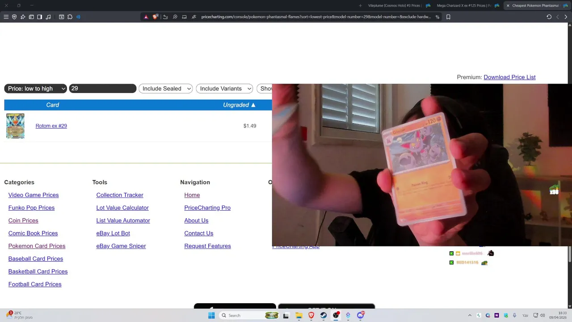Open Pokemon Card Prices link

[37, 246]
